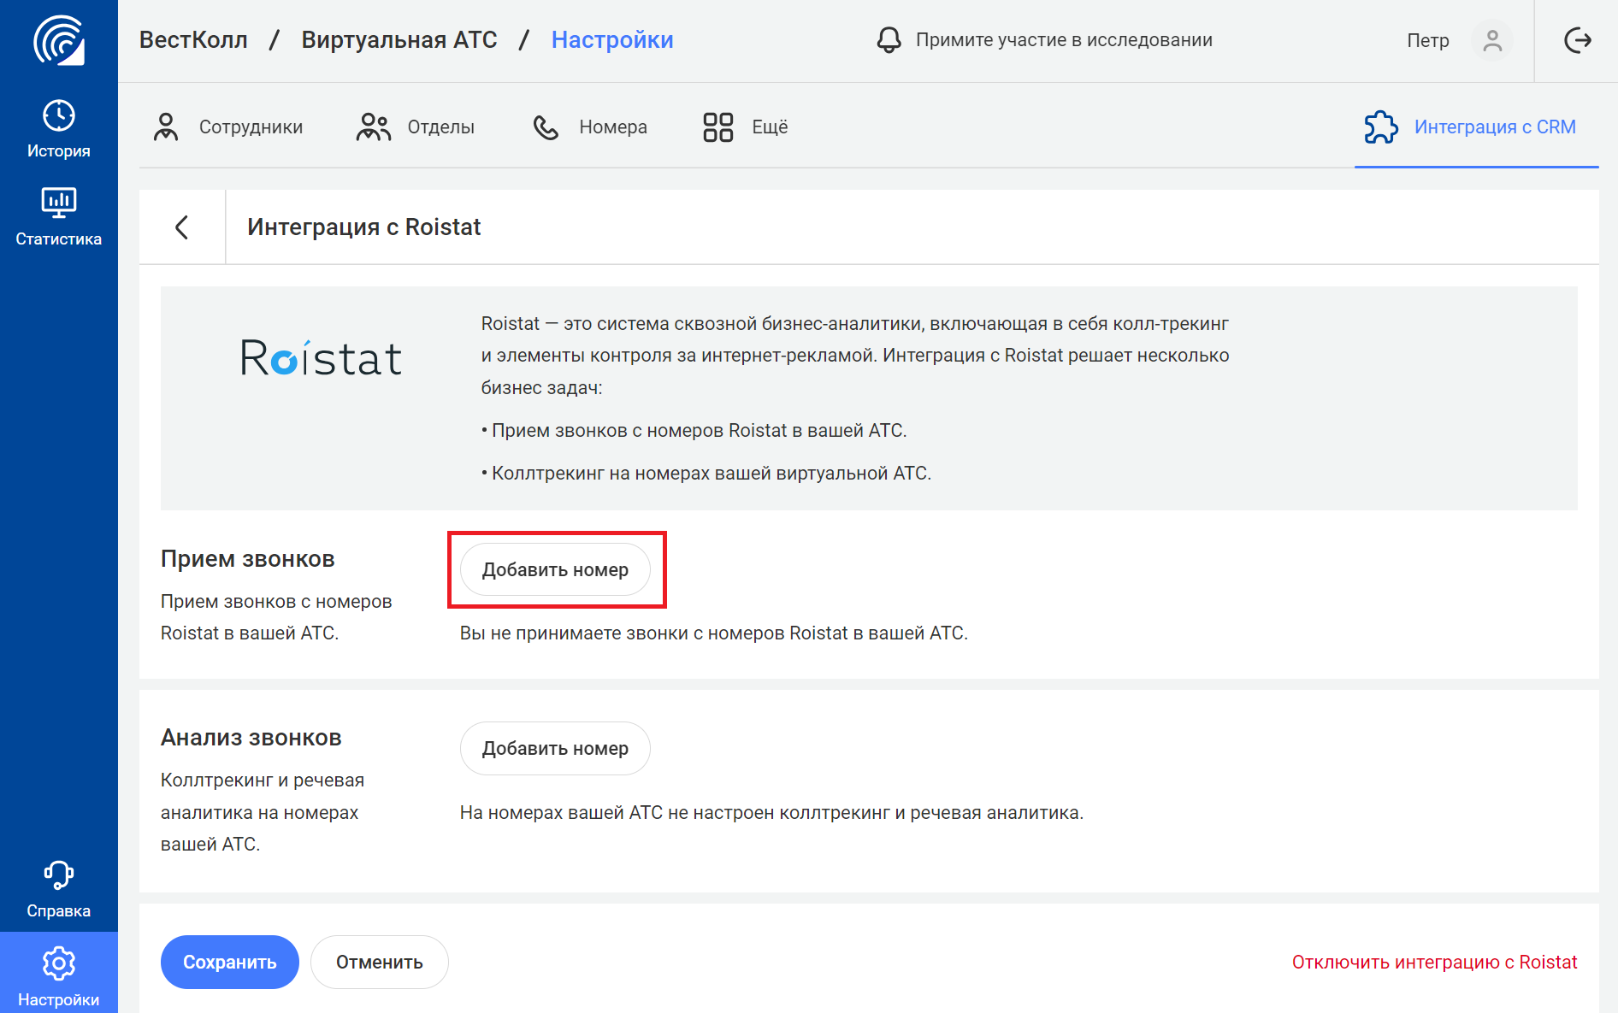Click the notification bell icon
Screen dimensions: 1618x1013
pos(889,39)
